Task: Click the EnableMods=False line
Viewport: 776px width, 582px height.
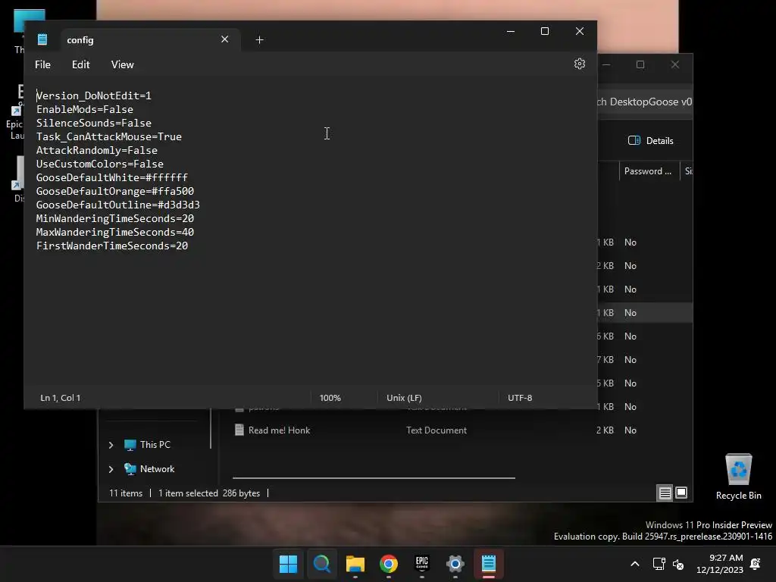Action: click(85, 109)
